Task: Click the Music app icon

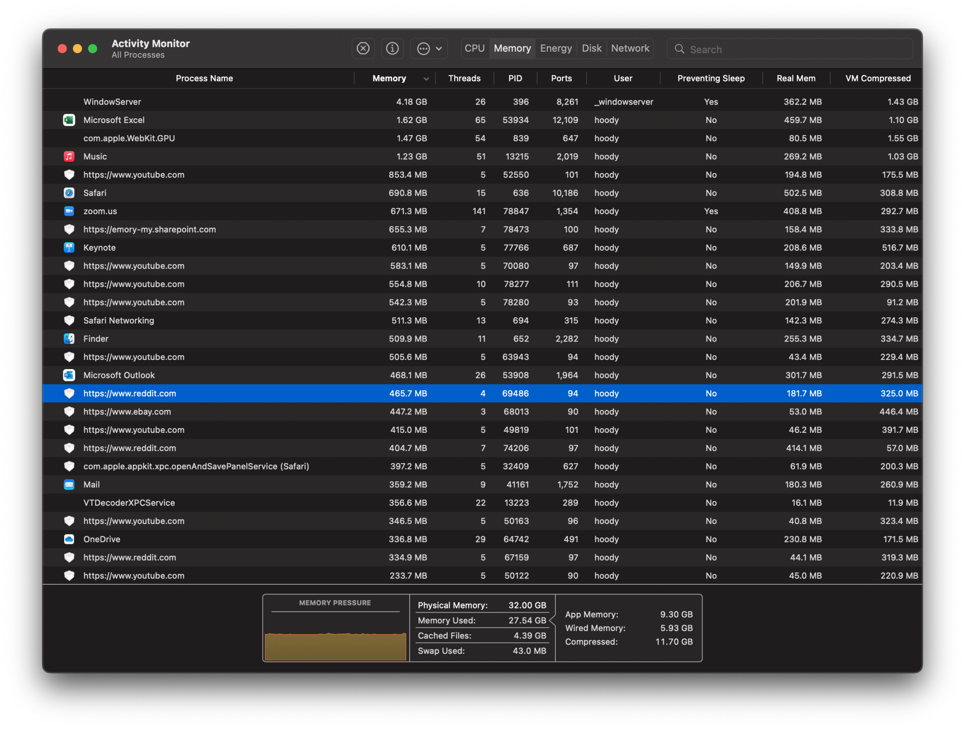Action: point(69,156)
